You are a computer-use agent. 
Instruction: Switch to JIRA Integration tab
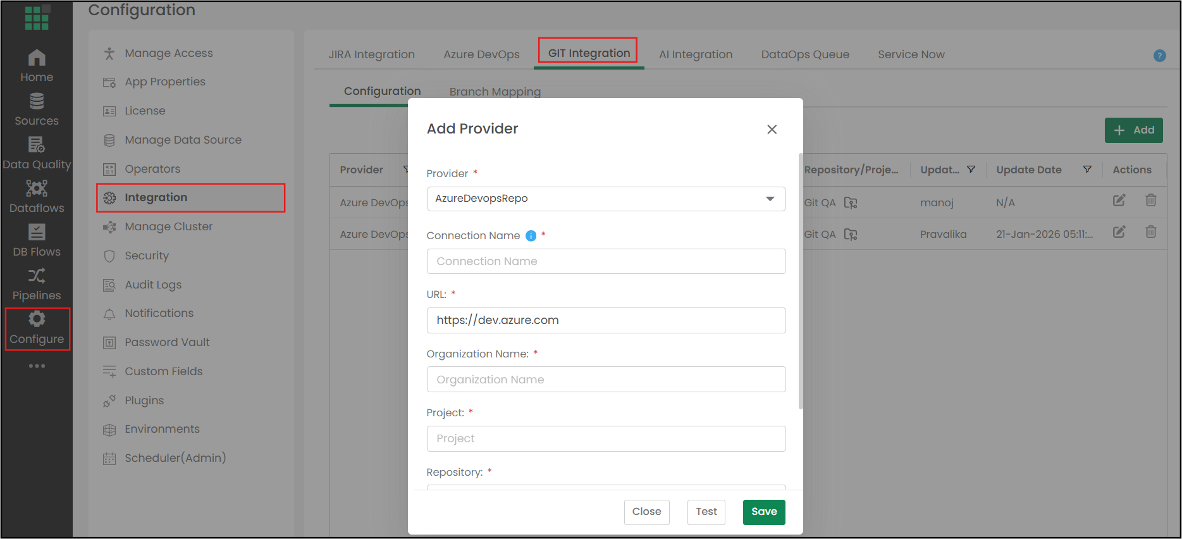(x=372, y=54)
